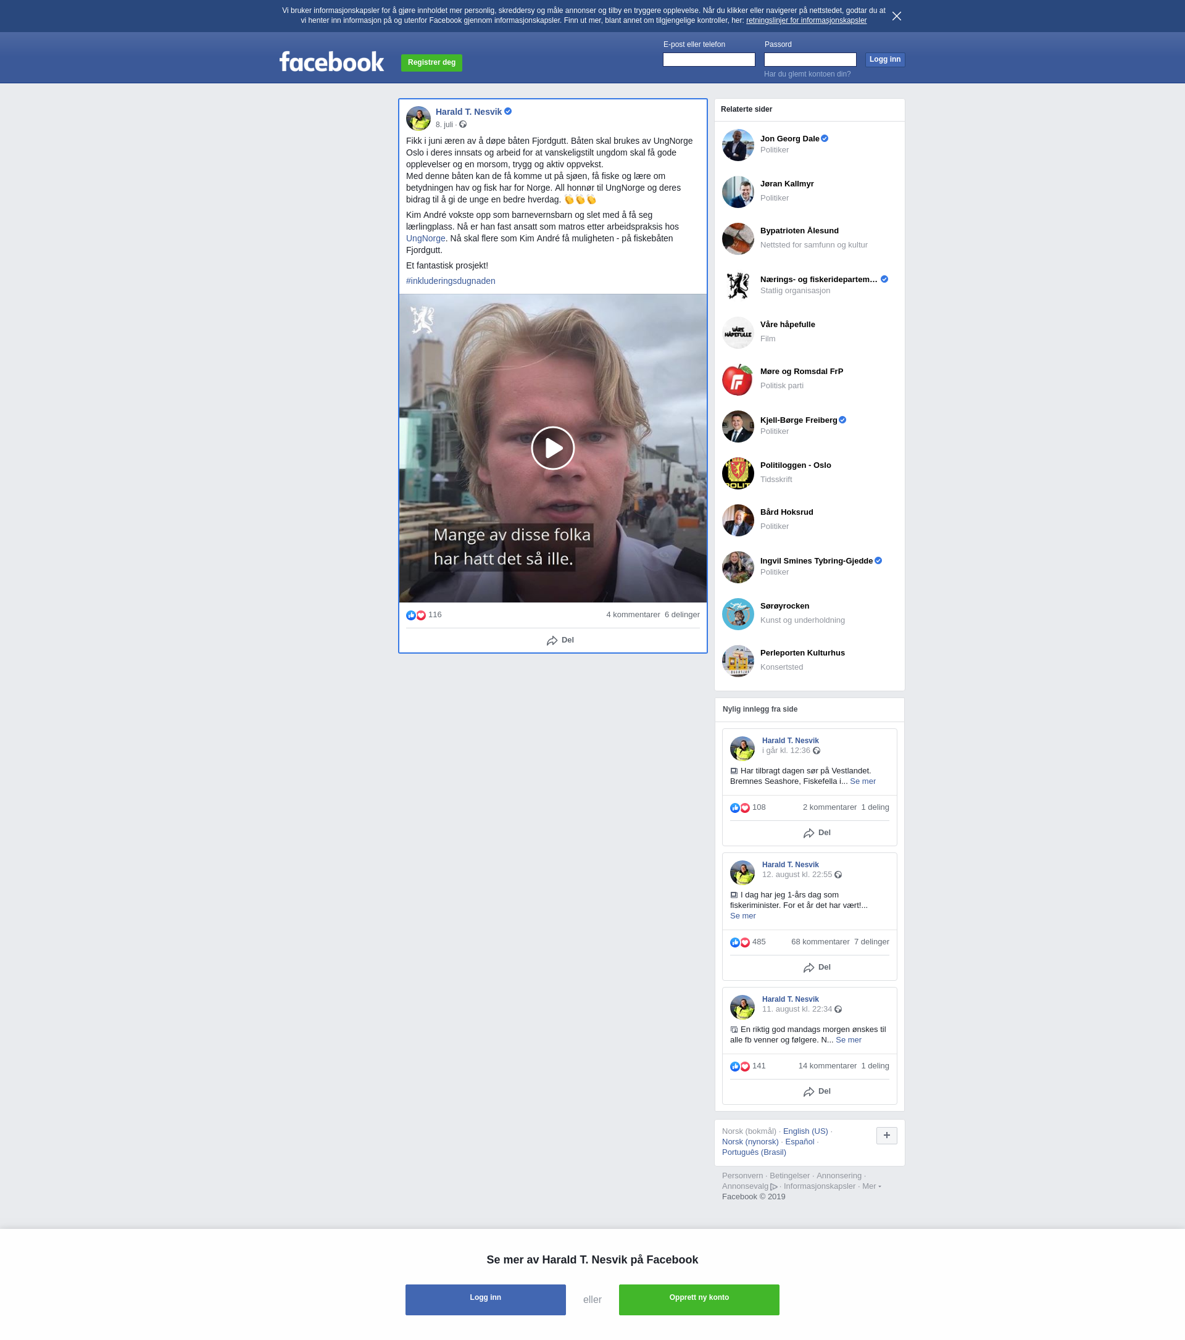Open the Politiloggen - Oslo page icon
1185x1340 pixels.
738,473
